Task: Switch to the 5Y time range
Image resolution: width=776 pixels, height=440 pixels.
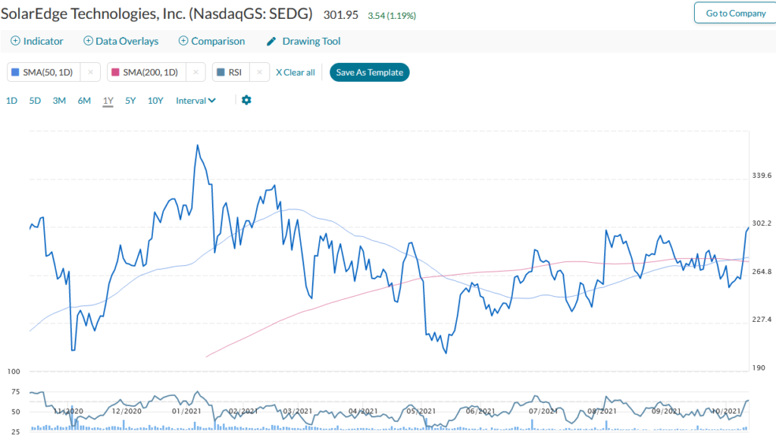Action: (130, 101)
